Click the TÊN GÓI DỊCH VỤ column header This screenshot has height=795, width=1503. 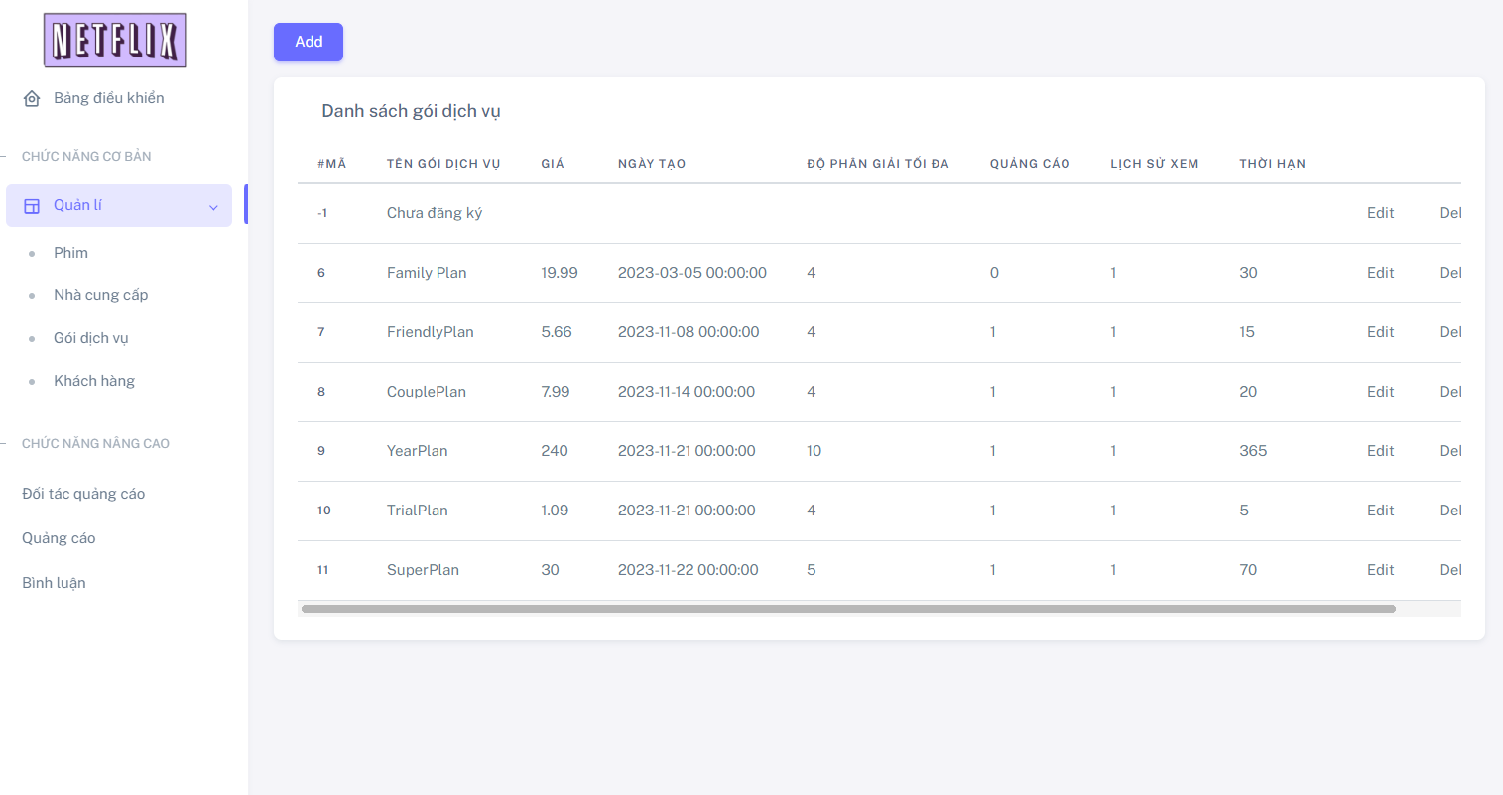443,164
